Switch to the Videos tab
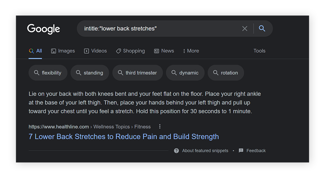The height and width of the screenshot is (178, 325). (95, 51)
